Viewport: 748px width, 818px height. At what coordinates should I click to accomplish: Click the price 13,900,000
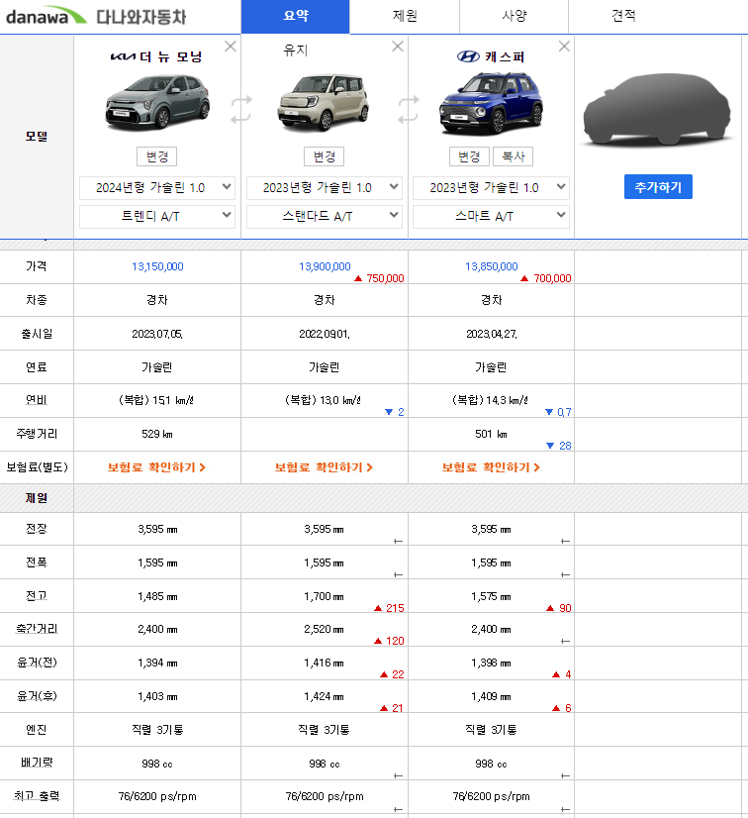pyautogui.click(x=325, y=266)
